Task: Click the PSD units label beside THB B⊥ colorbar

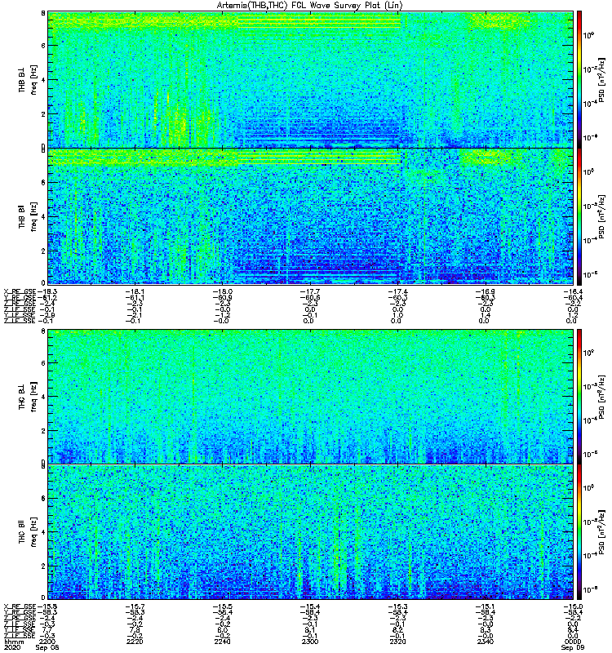Action: pyautogui.click(x=601, y=79)
